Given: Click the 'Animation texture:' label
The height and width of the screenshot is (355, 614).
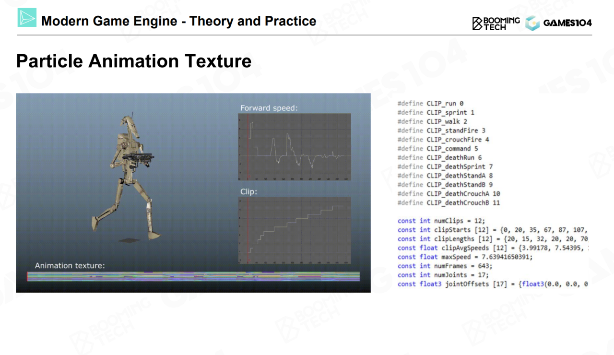Looking at the screenshot, I should [70, 265].
